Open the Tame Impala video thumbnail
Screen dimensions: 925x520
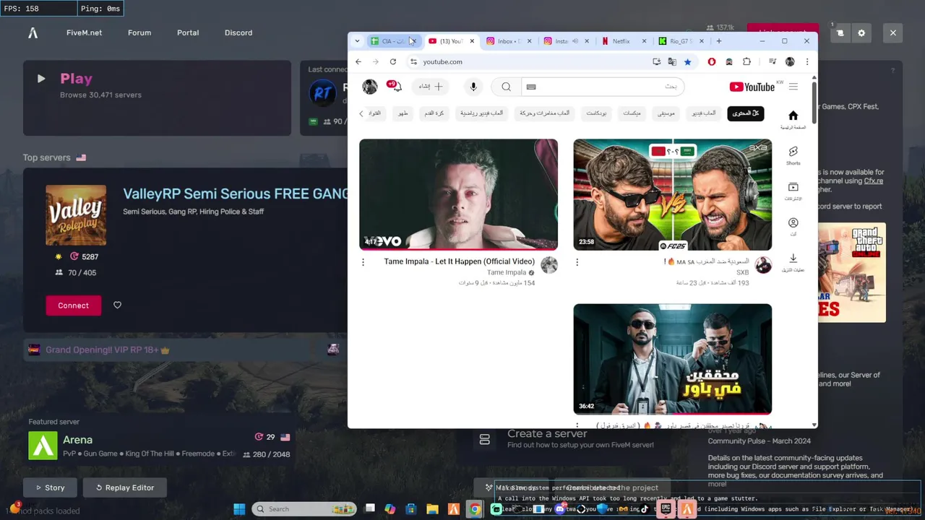click(x=458, y=194)
